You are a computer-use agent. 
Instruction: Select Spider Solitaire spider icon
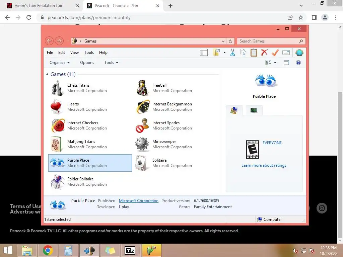57,182
